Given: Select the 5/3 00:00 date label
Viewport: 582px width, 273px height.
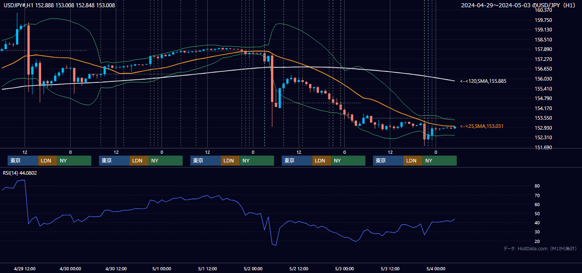Looking at the screenshot, I should click(x=345, y=268).
